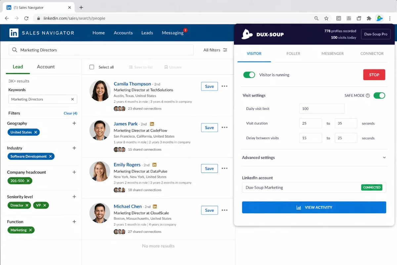This screenshot has height=265, width=397.
Task: Open more options for James Park
Action: [x=225, y=128]
